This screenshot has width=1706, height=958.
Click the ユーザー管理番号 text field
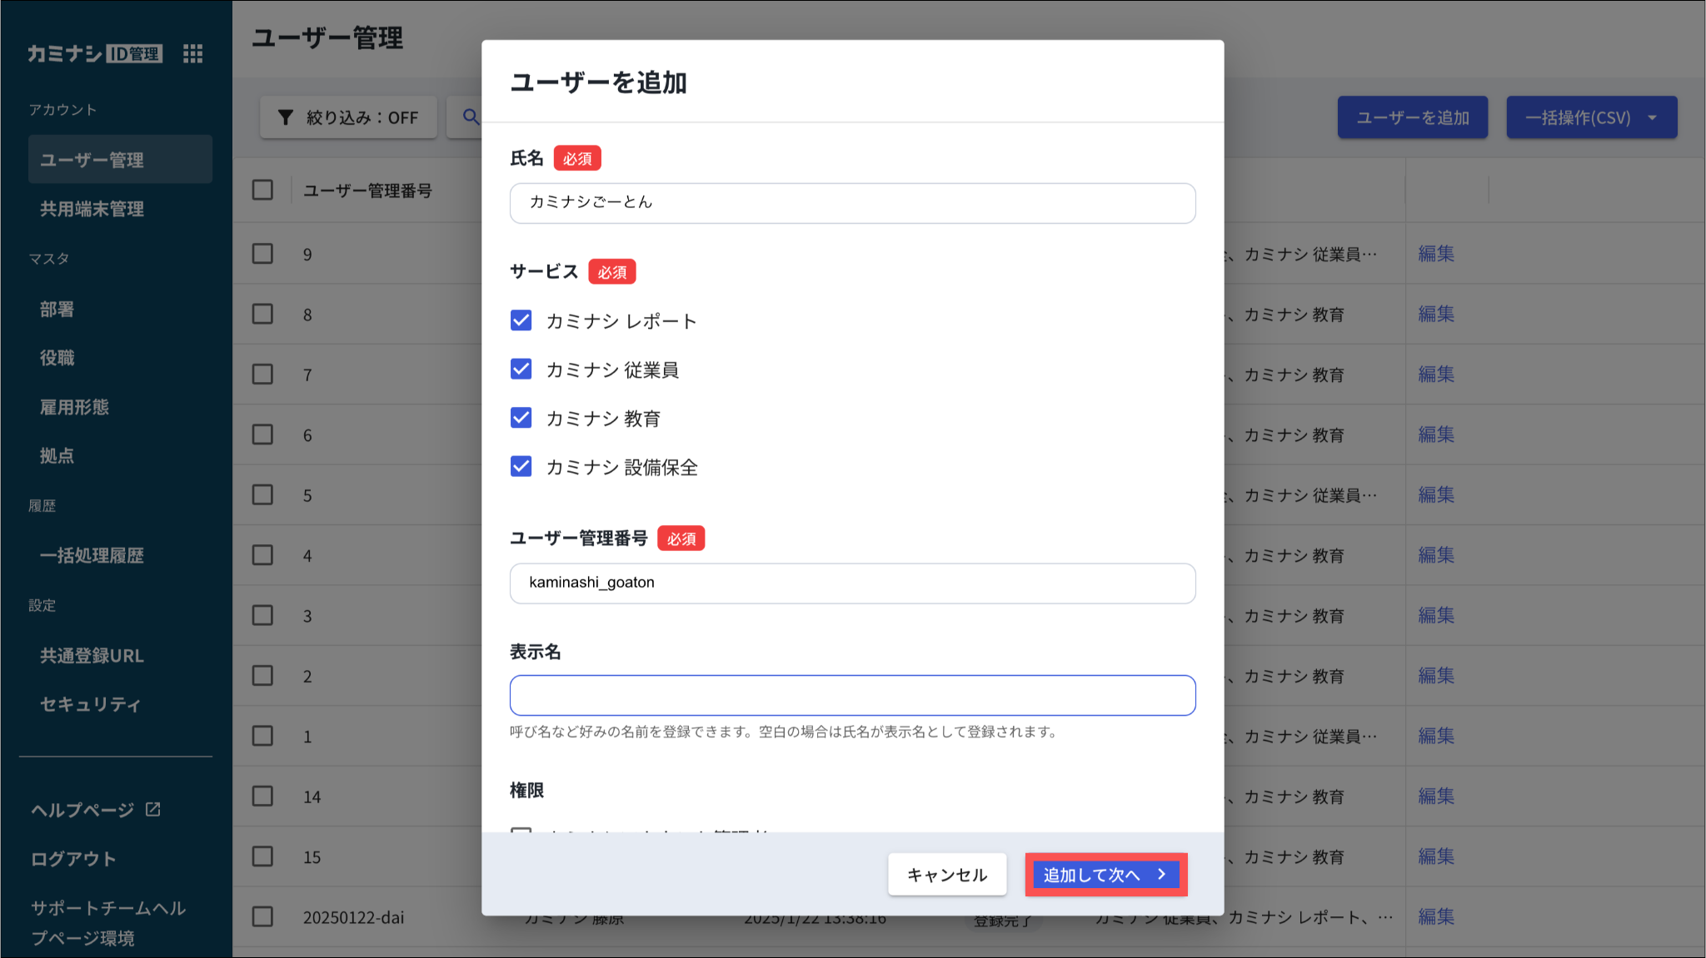tap(852, 583)
